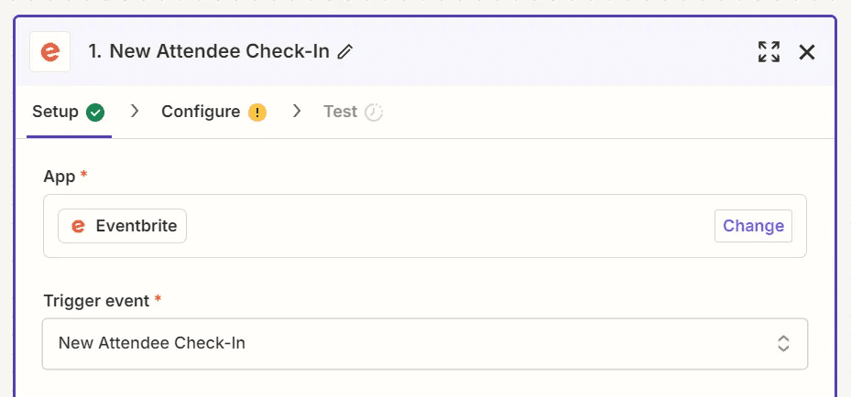Screen dimensions: 851x397
Task: Click the chevron between Setup and Configure
Action: 135,112
